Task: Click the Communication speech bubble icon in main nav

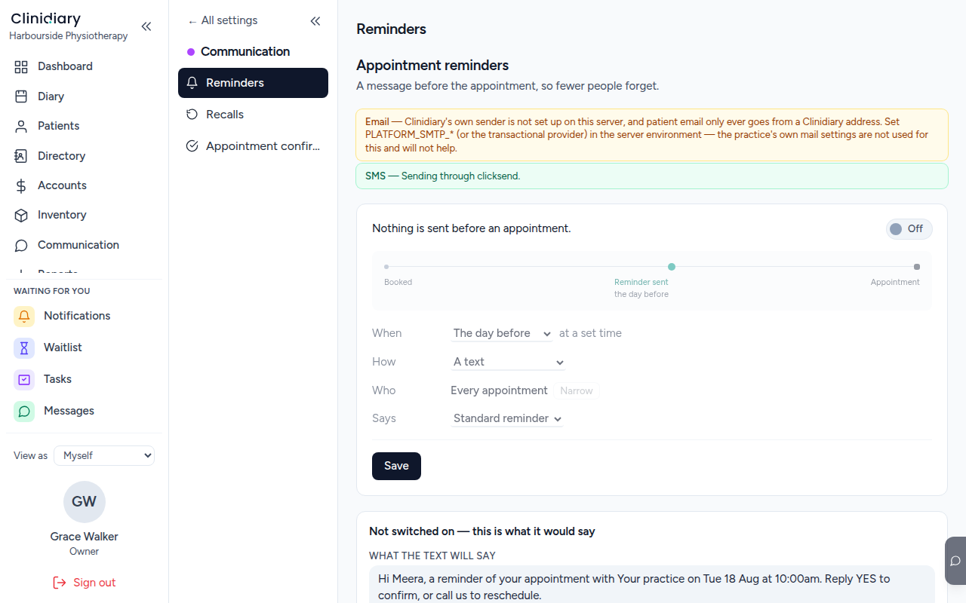Action: 21,245
